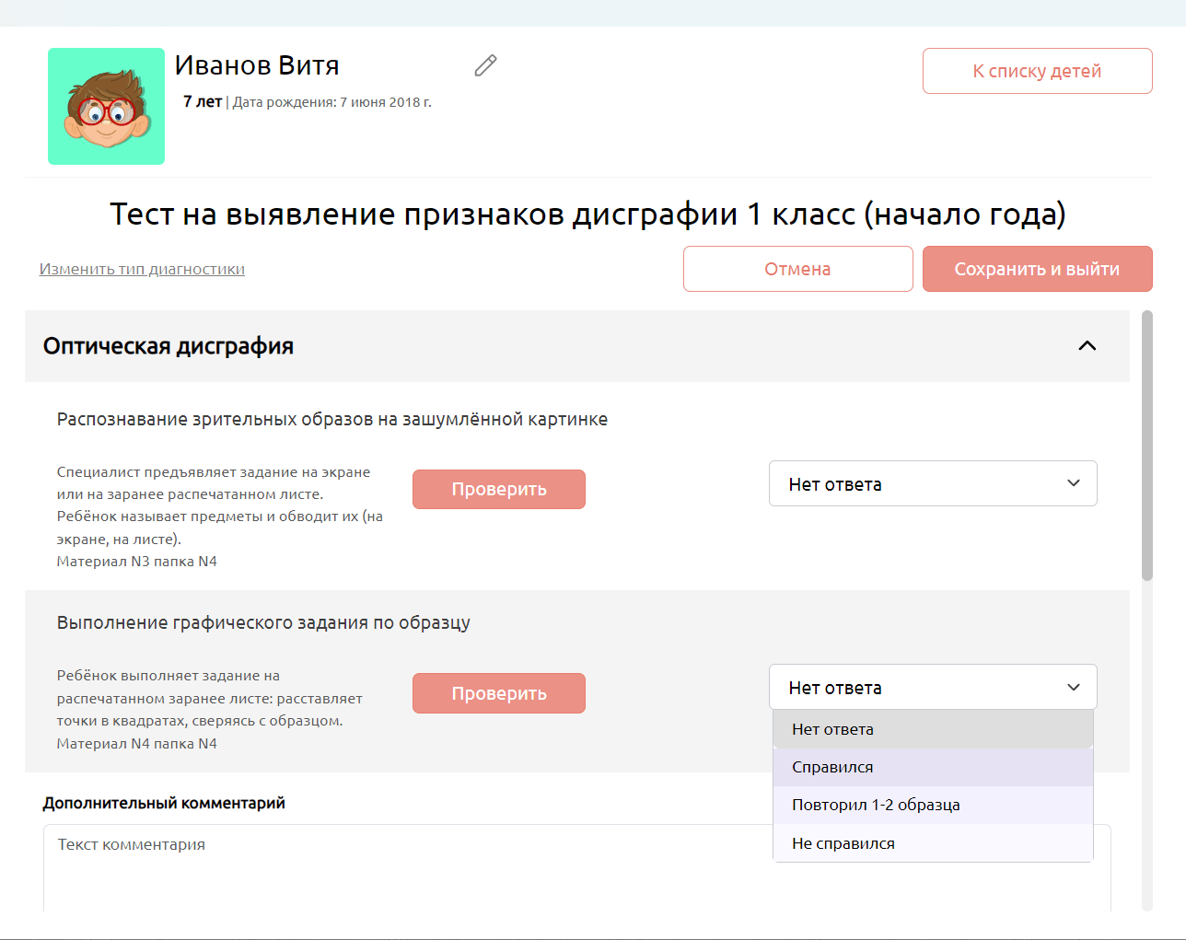The width and height of the screenshot is (1186, 940).
Task: Go back via 'К списку детей' button
Action: pos(1037,71)
